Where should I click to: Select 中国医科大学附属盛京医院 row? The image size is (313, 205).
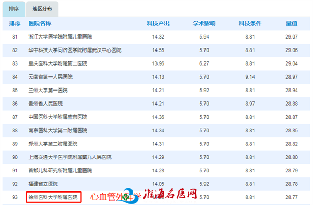pos(156,117)
